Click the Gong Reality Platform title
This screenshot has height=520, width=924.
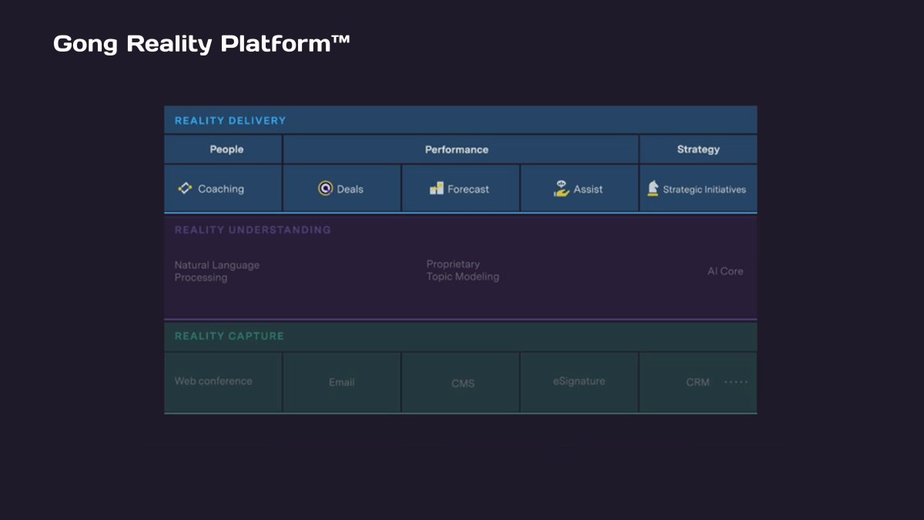click(202, 44)
